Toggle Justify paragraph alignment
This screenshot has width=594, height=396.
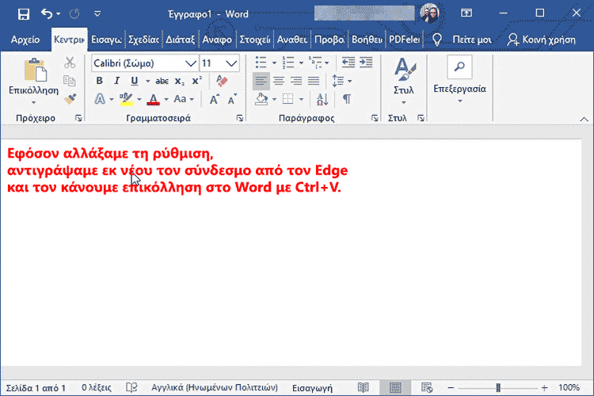click(314, 81)
